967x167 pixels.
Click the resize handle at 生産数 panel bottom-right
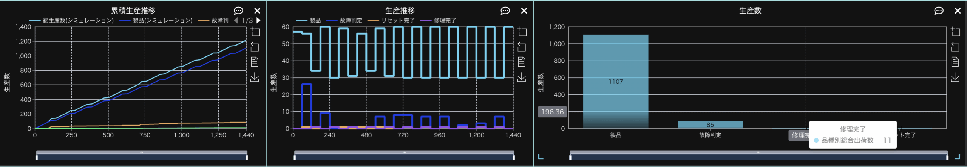pyautogui.click(x=957, y=157)
